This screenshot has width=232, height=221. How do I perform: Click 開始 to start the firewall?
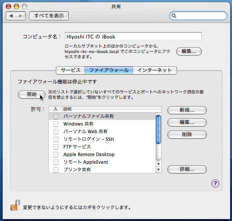click(31, 94)
